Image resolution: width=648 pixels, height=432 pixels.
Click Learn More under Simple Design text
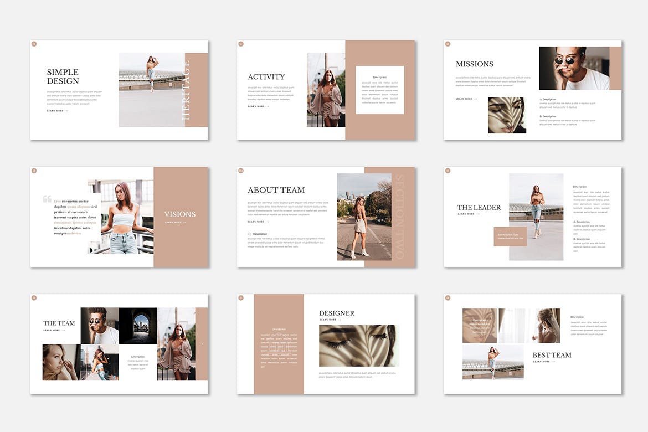tap(57, 111)
